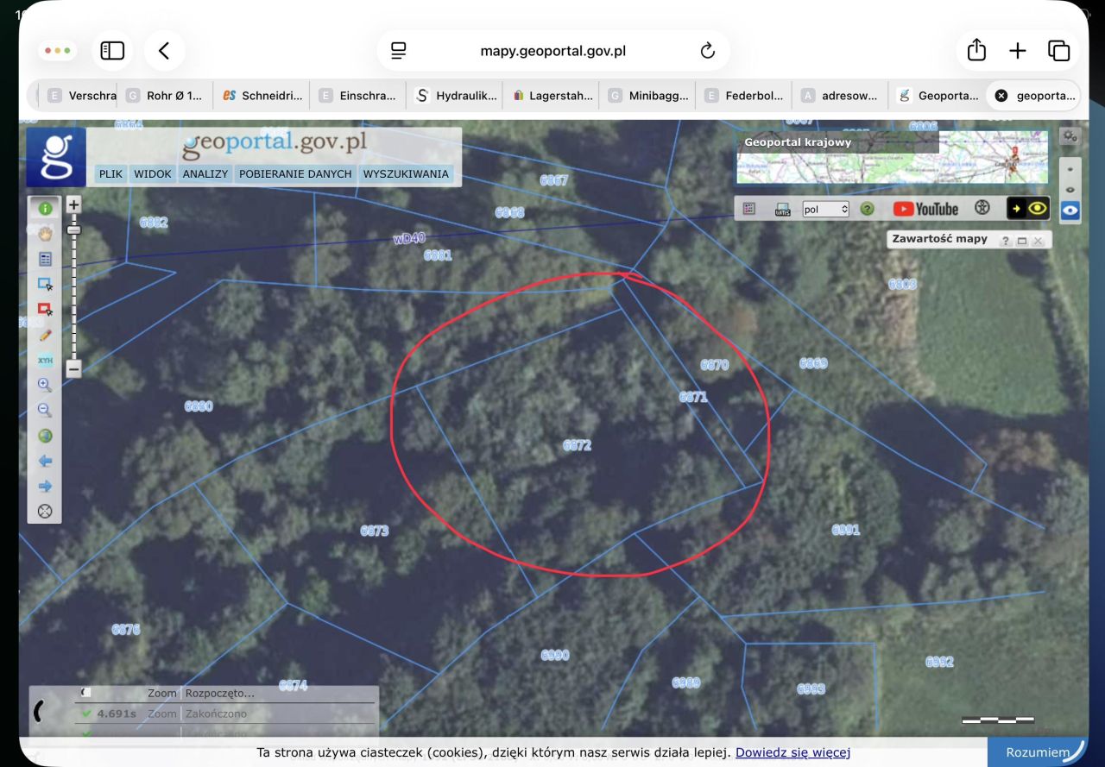Go back in browser history
Screen dimensions: 1105x767
pos(164,51)
